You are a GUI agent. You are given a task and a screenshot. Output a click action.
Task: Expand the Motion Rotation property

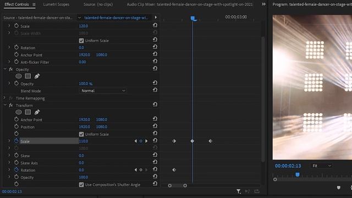click(9, 47)
